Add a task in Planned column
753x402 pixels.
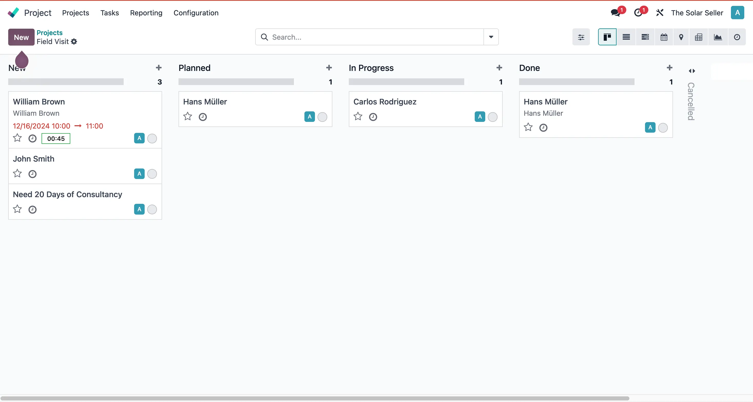pos(329,68)
